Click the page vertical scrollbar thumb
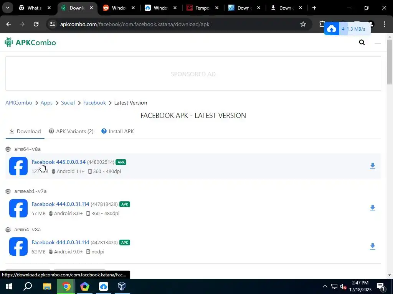This screenshot has width=393, height=294. (x=390, y=62)
